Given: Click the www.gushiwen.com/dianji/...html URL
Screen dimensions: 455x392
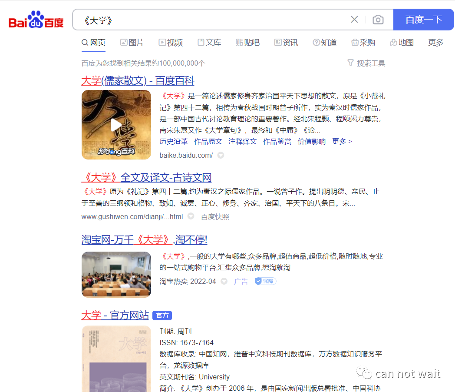Looking at the screenshot, I should (x=132, y=216).
